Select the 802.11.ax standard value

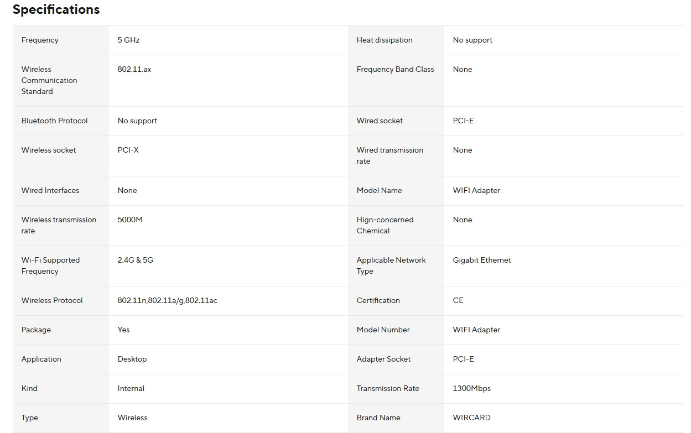[x=134, y=70]
